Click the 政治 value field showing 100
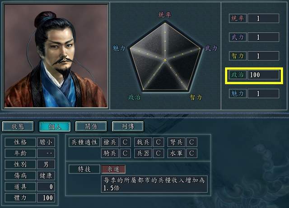This screenshot has width=289, height=208. click(x=263, y=75)
